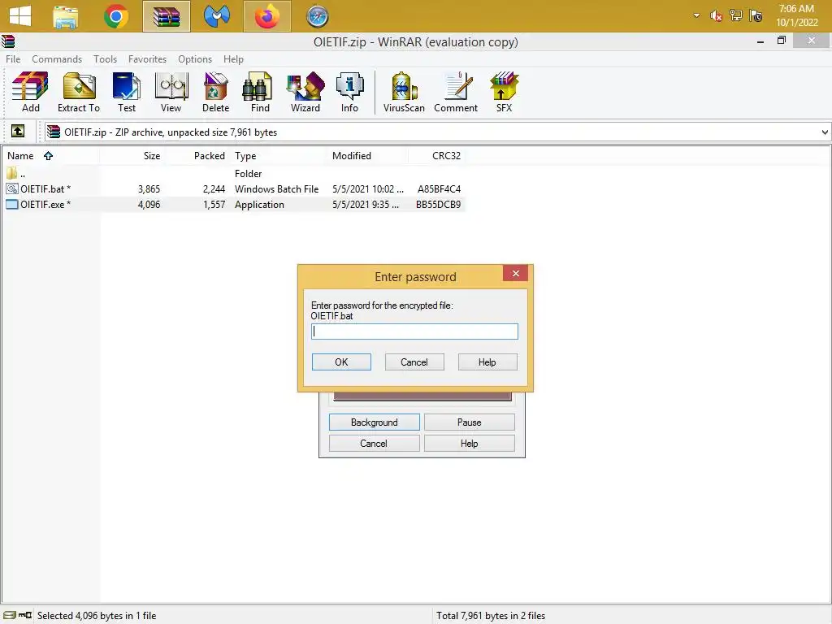This screenshot has width=832, height=624.
Task: Click the Info toolbar icon
Action: coord(349,93)
